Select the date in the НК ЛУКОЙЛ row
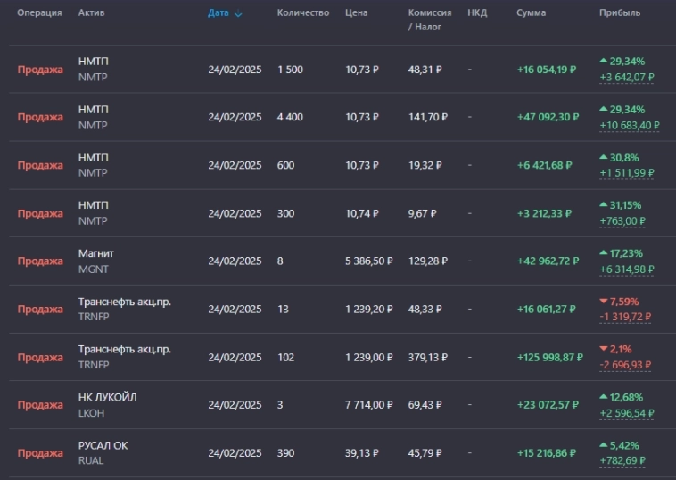676x480 pixels. [235, 405]
